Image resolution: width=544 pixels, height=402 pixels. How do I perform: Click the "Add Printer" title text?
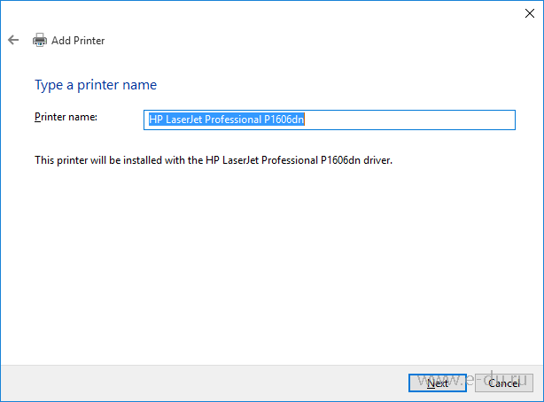pyautogui.click(x=78, y=41)
